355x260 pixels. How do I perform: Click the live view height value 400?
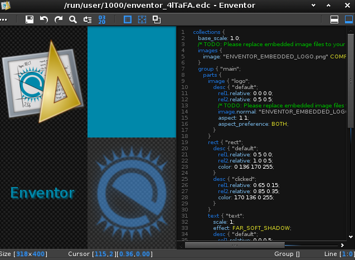[x=38, y=254]
